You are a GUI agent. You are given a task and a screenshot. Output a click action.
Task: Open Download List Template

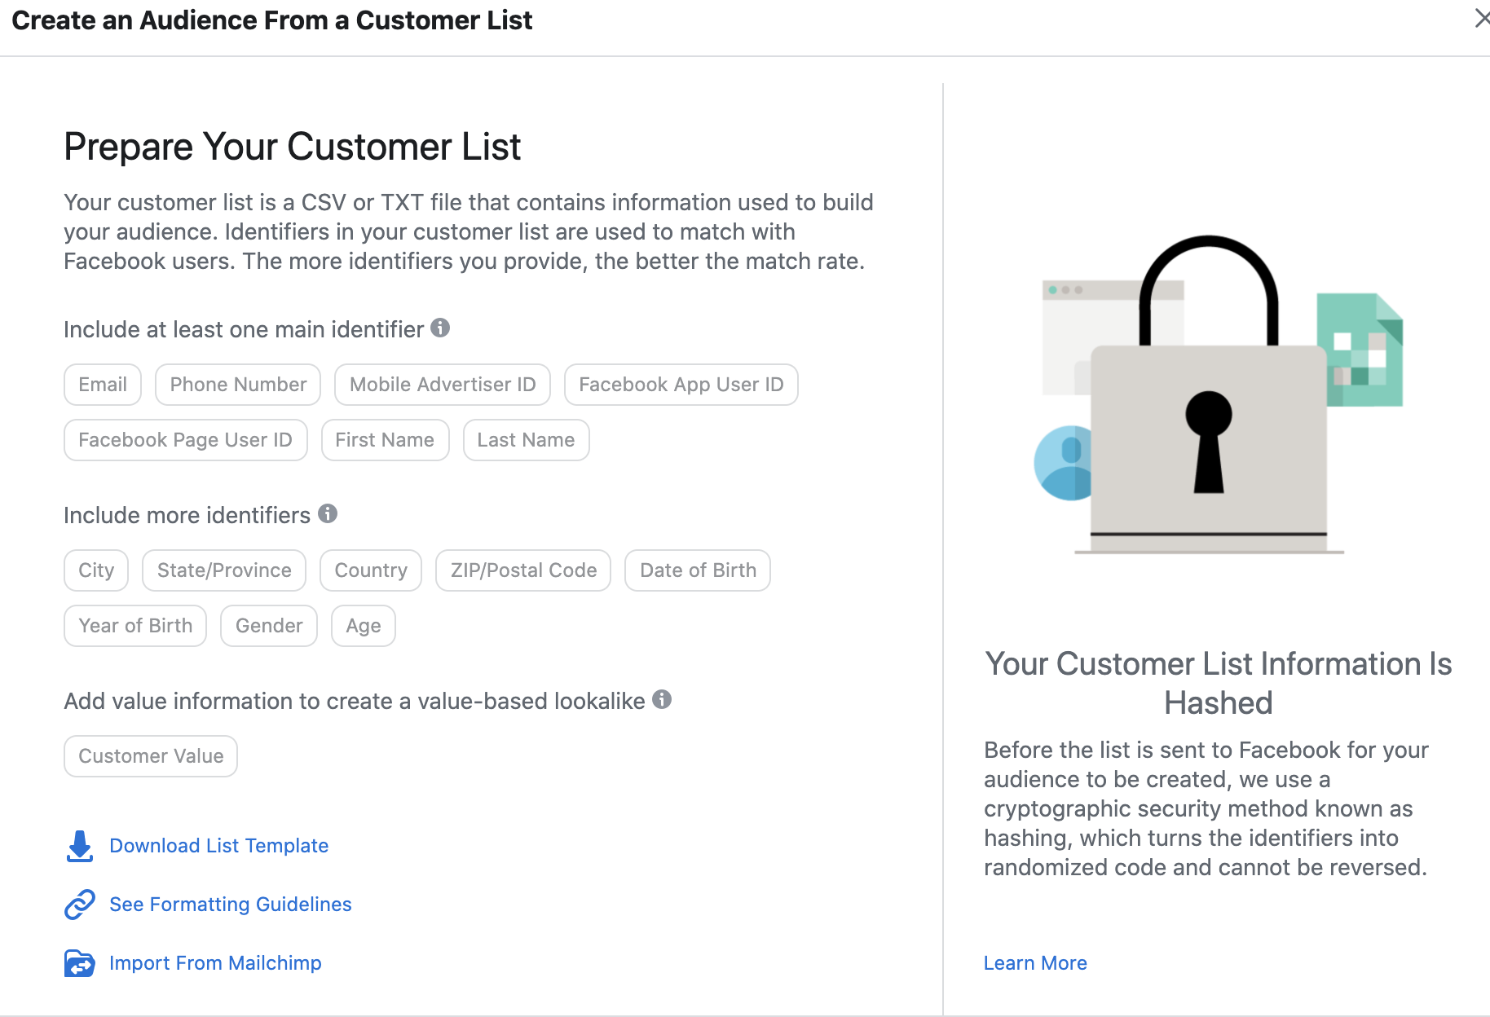tap(218, 846)
